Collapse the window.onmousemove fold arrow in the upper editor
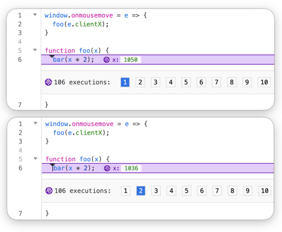 [34, 15]
